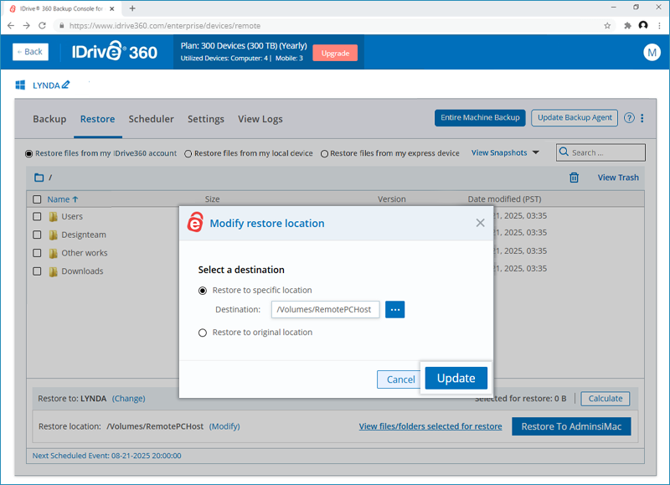
Task: Close the IDrive 360 browser tab
Action: tap(112, 8)
